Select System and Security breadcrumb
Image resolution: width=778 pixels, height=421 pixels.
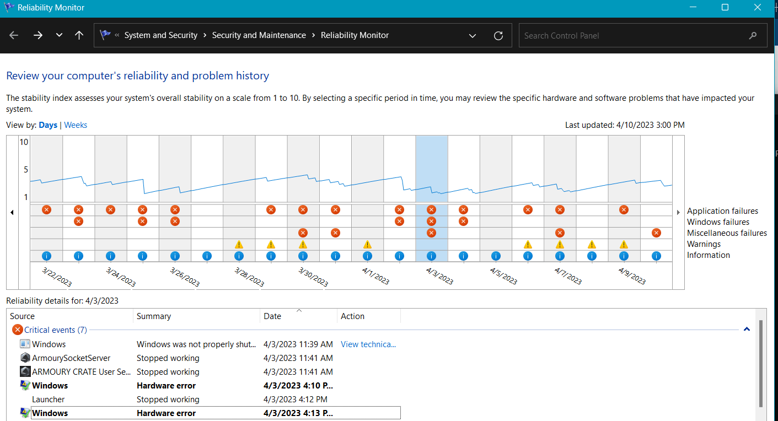coord(161,35)
